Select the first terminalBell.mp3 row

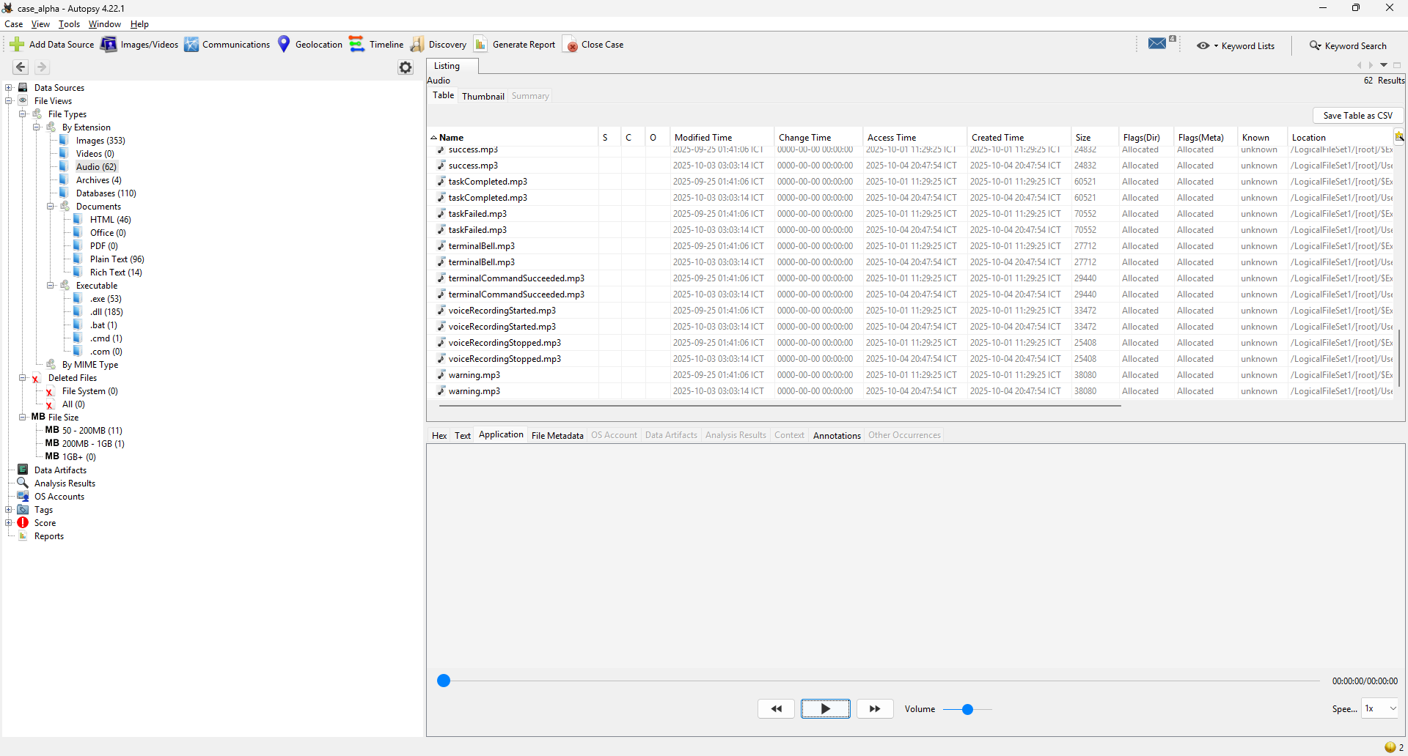(x=909, y=245)
